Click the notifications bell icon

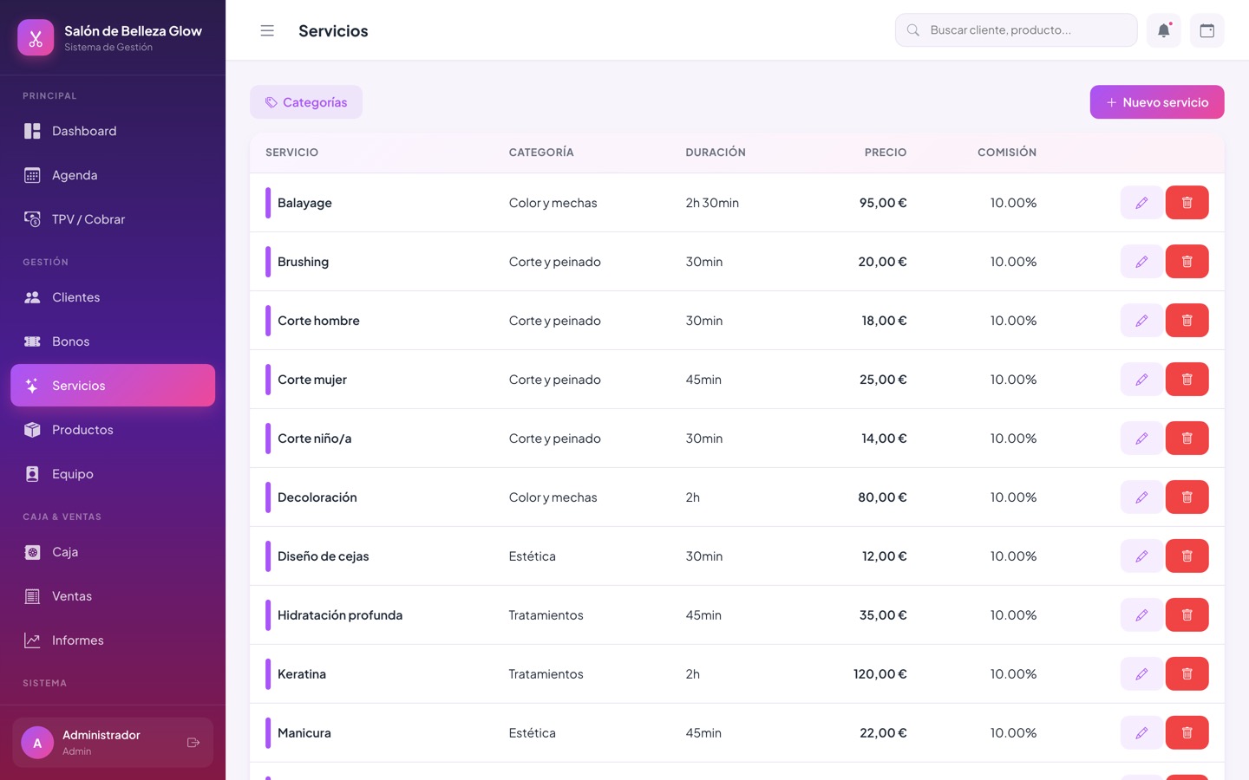pos(1163,30)
